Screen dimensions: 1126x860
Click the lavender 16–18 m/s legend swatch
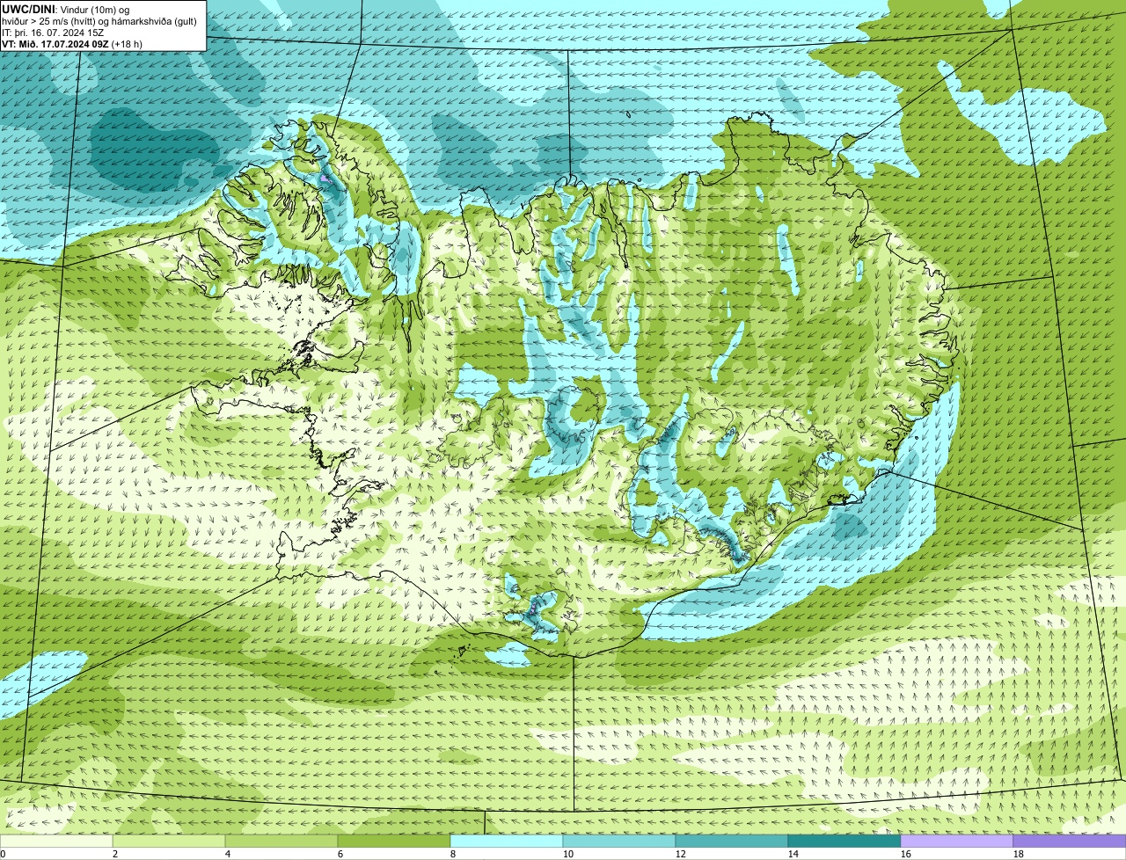(957, 842)
